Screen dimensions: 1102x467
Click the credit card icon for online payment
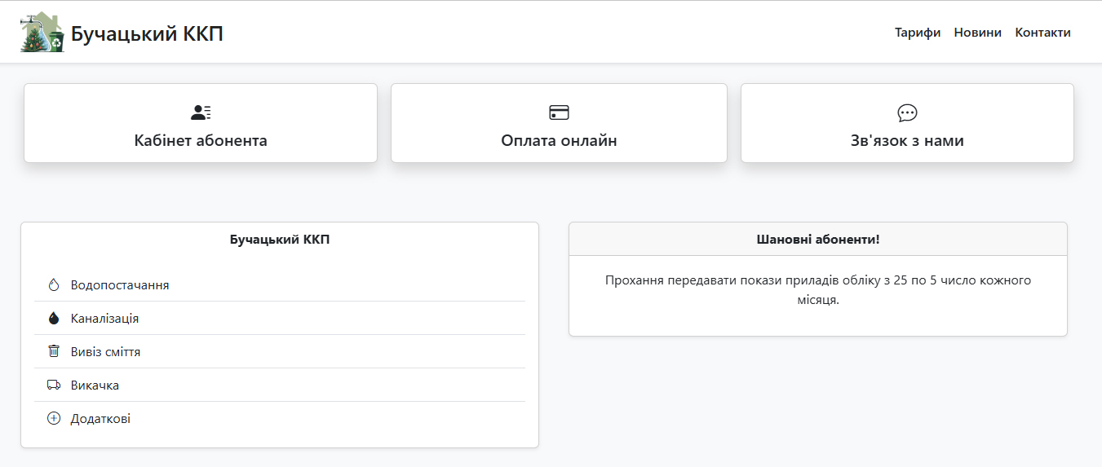(559, 112)
